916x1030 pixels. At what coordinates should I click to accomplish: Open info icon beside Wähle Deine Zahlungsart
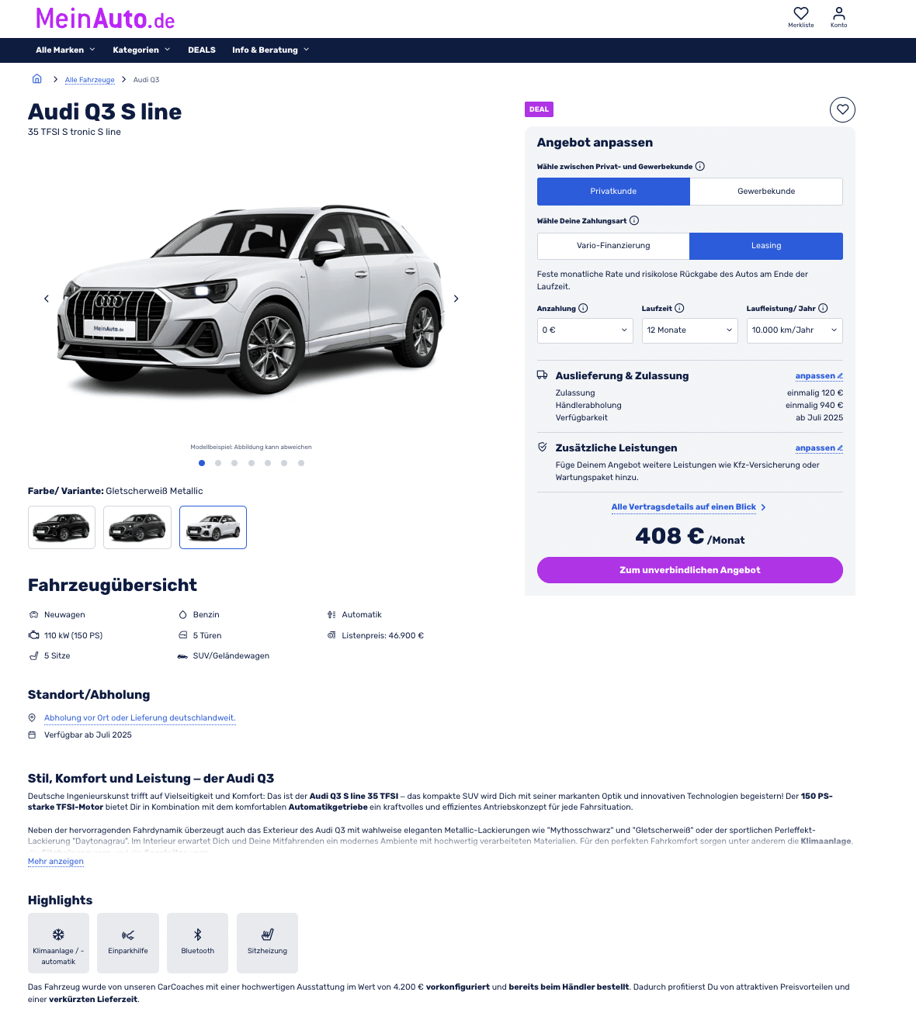point(634,220)
